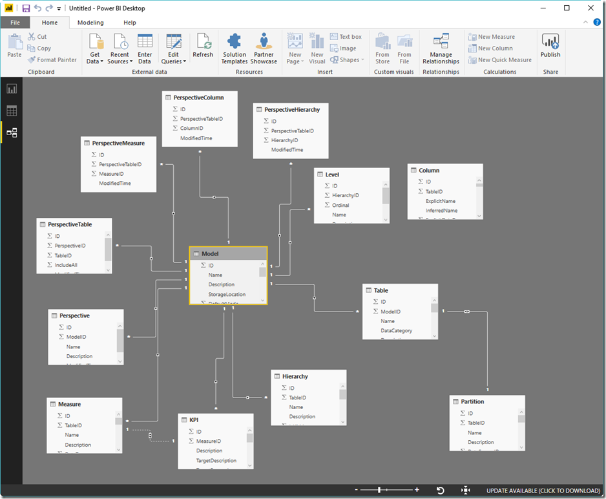Click the Copy icon
This screenshot has height=499, width=606.
(31, 48)
